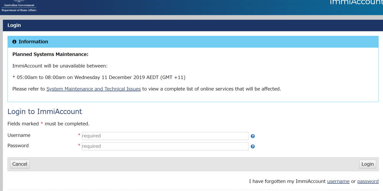Click the Login button
The image size is (383, 191).
pos(367,164)
